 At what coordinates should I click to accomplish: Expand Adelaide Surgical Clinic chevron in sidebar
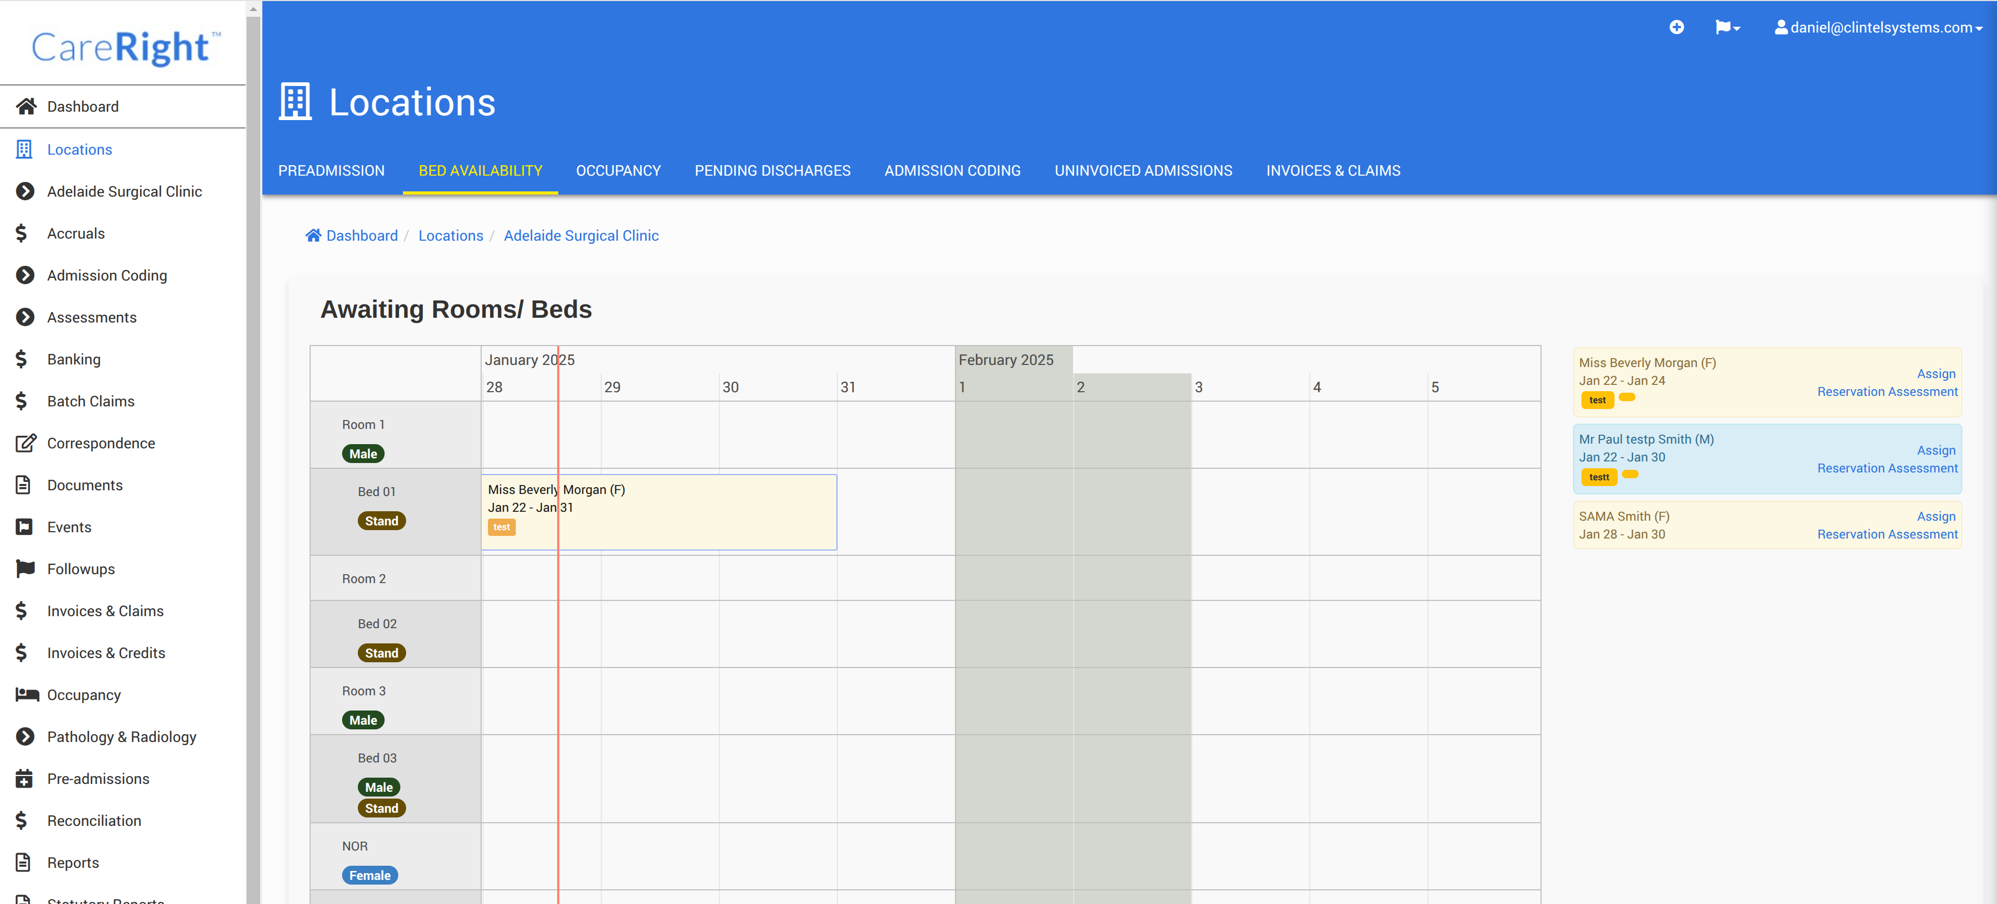click(x=25, y=191)
